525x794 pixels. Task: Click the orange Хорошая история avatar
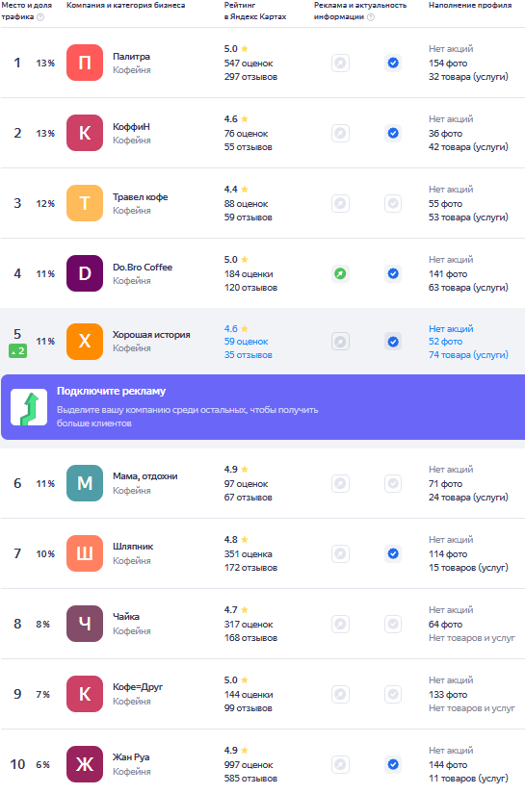click(85, 342)
